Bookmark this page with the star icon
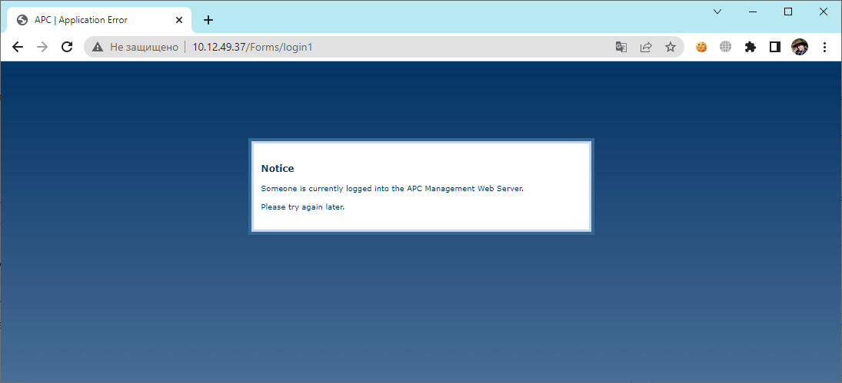This screenshot has height=383, width=842. click(x=671, y=47)
